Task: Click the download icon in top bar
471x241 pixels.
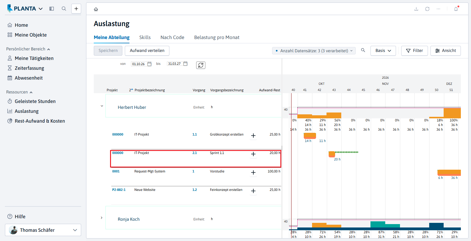Action: (x=416, y=9)
